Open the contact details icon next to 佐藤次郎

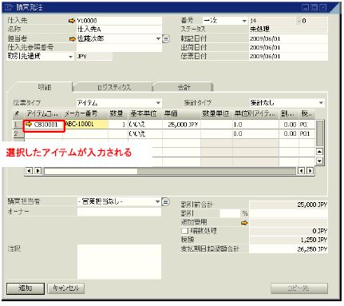point(166,39)
